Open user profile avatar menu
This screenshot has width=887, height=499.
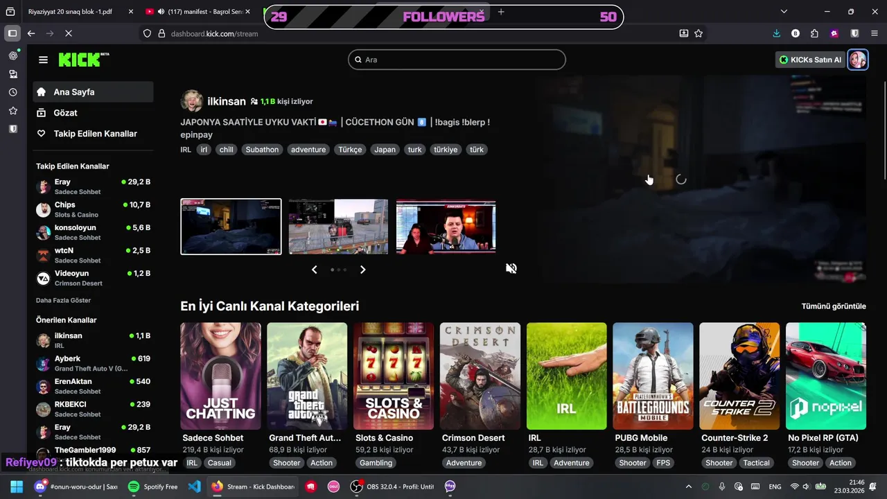[858, 60]
